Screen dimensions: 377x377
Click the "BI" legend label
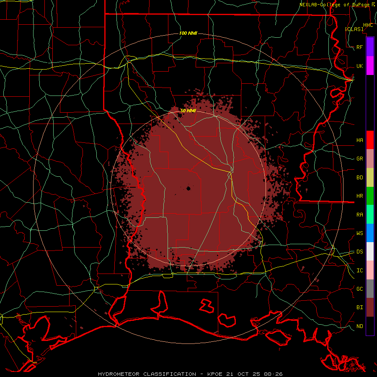pos(359,307)
